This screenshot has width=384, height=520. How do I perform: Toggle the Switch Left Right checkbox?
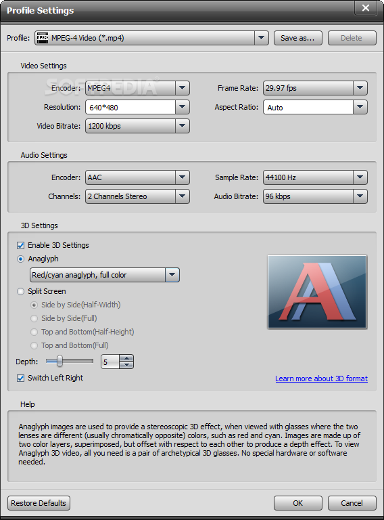pos(20,378)
